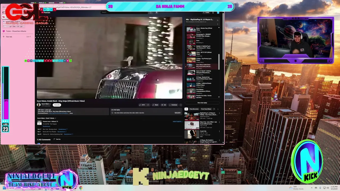Open the Share button under the video
Screen dimensions: 340x191
coord(155,105)
